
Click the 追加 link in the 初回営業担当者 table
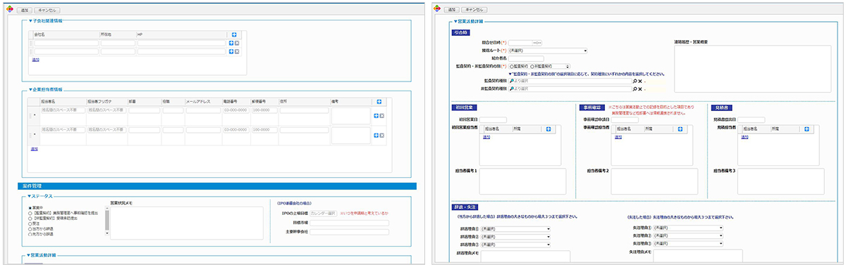[486, 137]
